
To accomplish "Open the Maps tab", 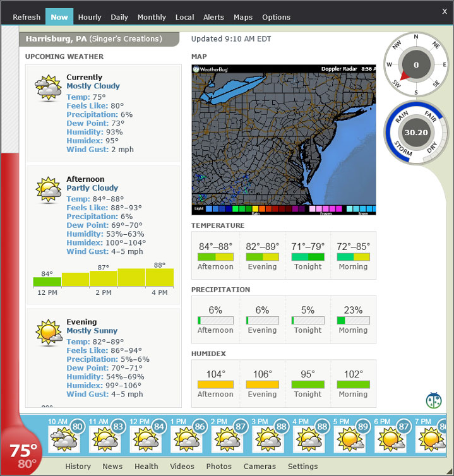I will coord(243,17).
